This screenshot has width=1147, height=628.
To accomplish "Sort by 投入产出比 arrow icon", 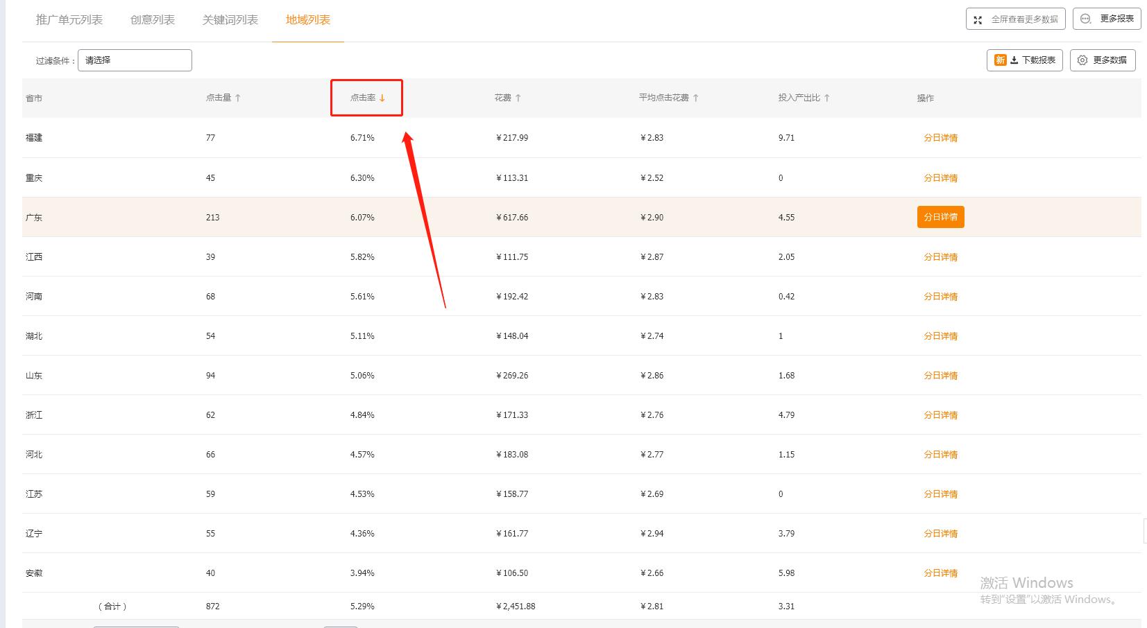I will point(827,98).
